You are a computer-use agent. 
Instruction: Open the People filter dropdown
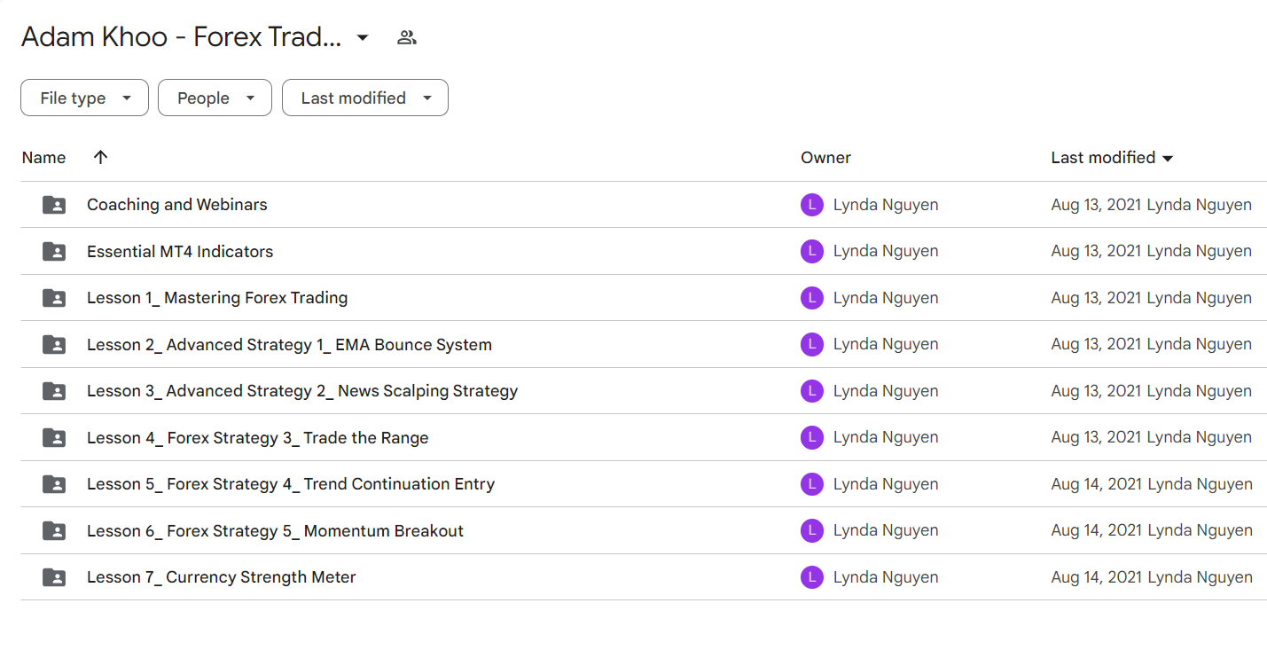pos(215,98)
